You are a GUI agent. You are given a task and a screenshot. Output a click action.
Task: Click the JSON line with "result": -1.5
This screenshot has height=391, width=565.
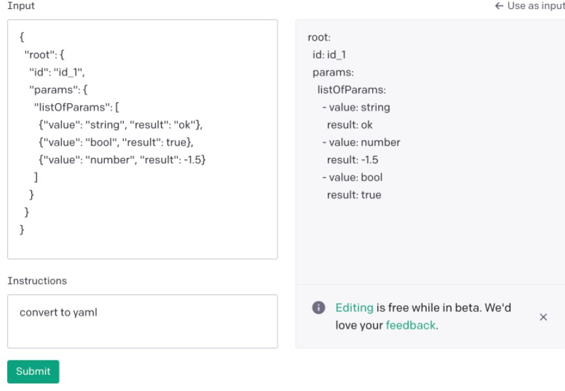click(x=122, y=160)
